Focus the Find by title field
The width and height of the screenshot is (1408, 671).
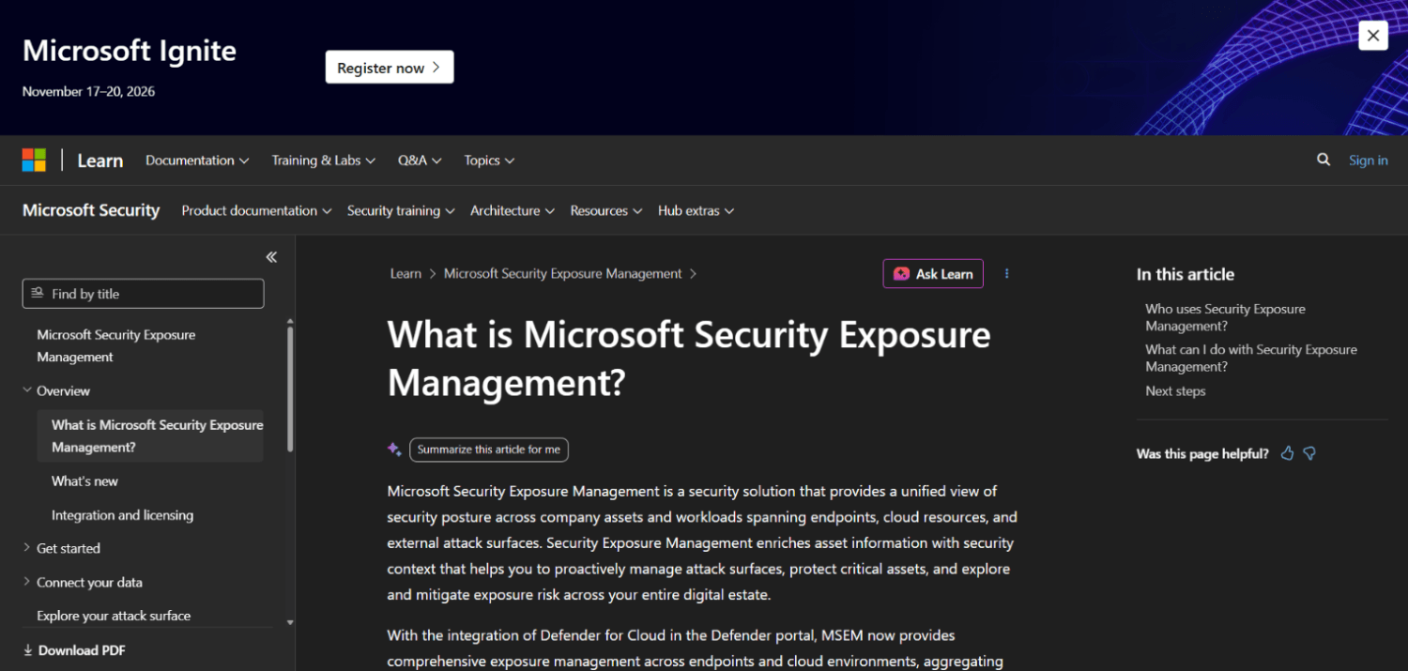pyautogui.click(x=144, y=294)
